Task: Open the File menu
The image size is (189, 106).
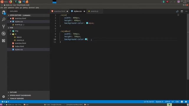Action: click(2, 8)
